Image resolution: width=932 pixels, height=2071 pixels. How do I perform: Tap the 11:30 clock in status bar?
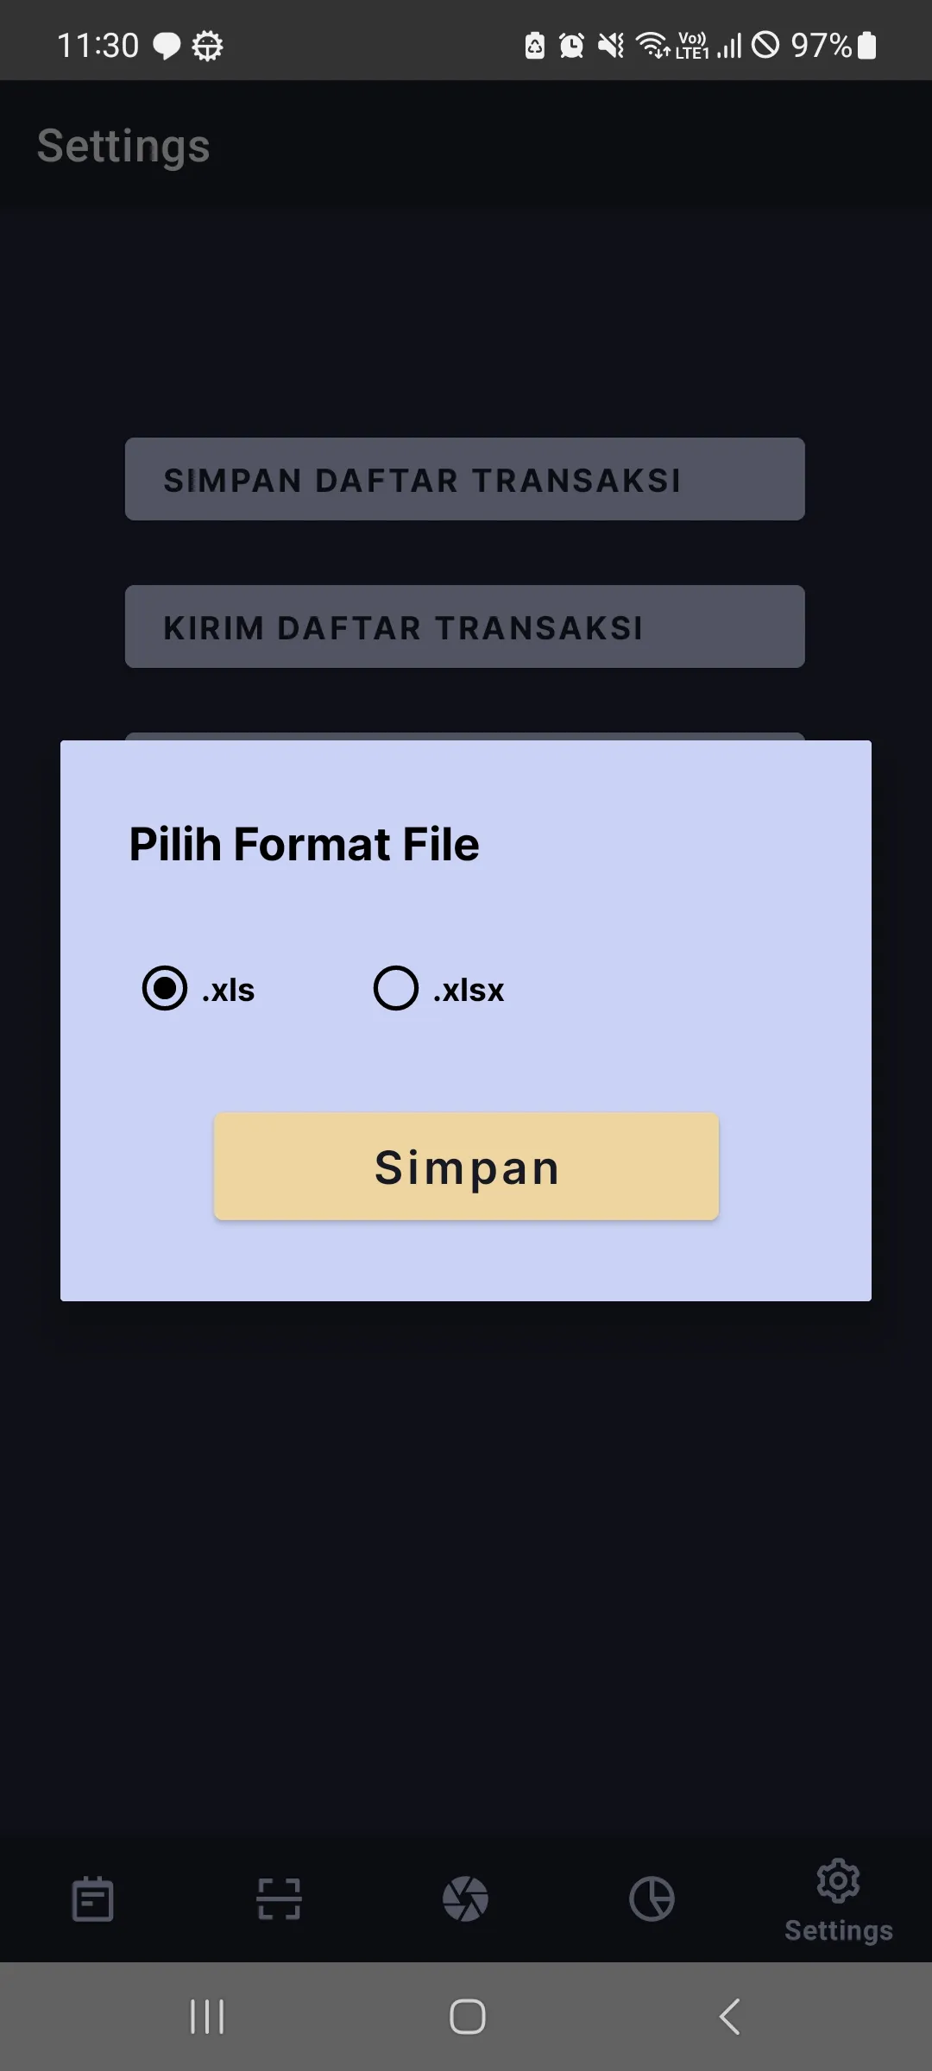[x=98, y=45]
